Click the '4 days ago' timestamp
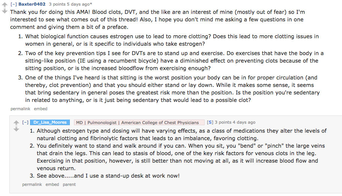The height and width of the screenshot is (196, 342). (244, 123)
